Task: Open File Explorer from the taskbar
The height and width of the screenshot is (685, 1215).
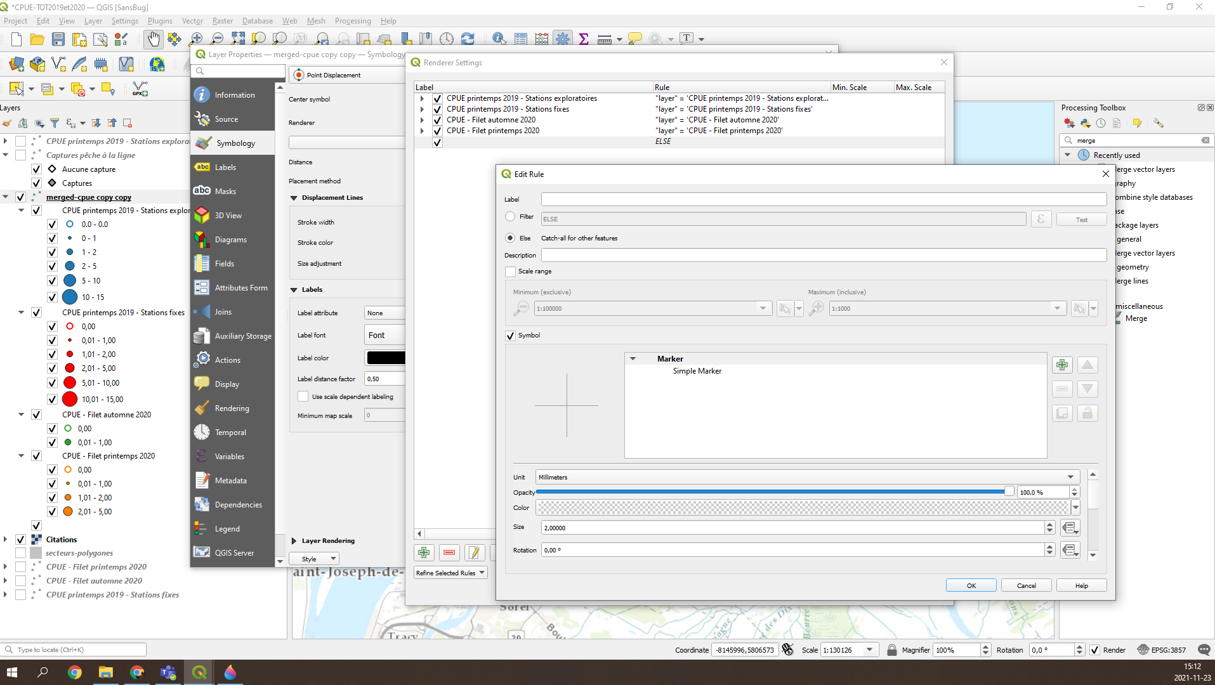Action: pos(106,672)
